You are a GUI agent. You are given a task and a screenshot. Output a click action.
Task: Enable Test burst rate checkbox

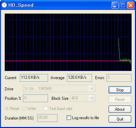[46, 108]
